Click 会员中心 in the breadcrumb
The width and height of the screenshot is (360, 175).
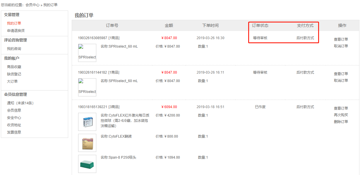click(x=32, y=5)
